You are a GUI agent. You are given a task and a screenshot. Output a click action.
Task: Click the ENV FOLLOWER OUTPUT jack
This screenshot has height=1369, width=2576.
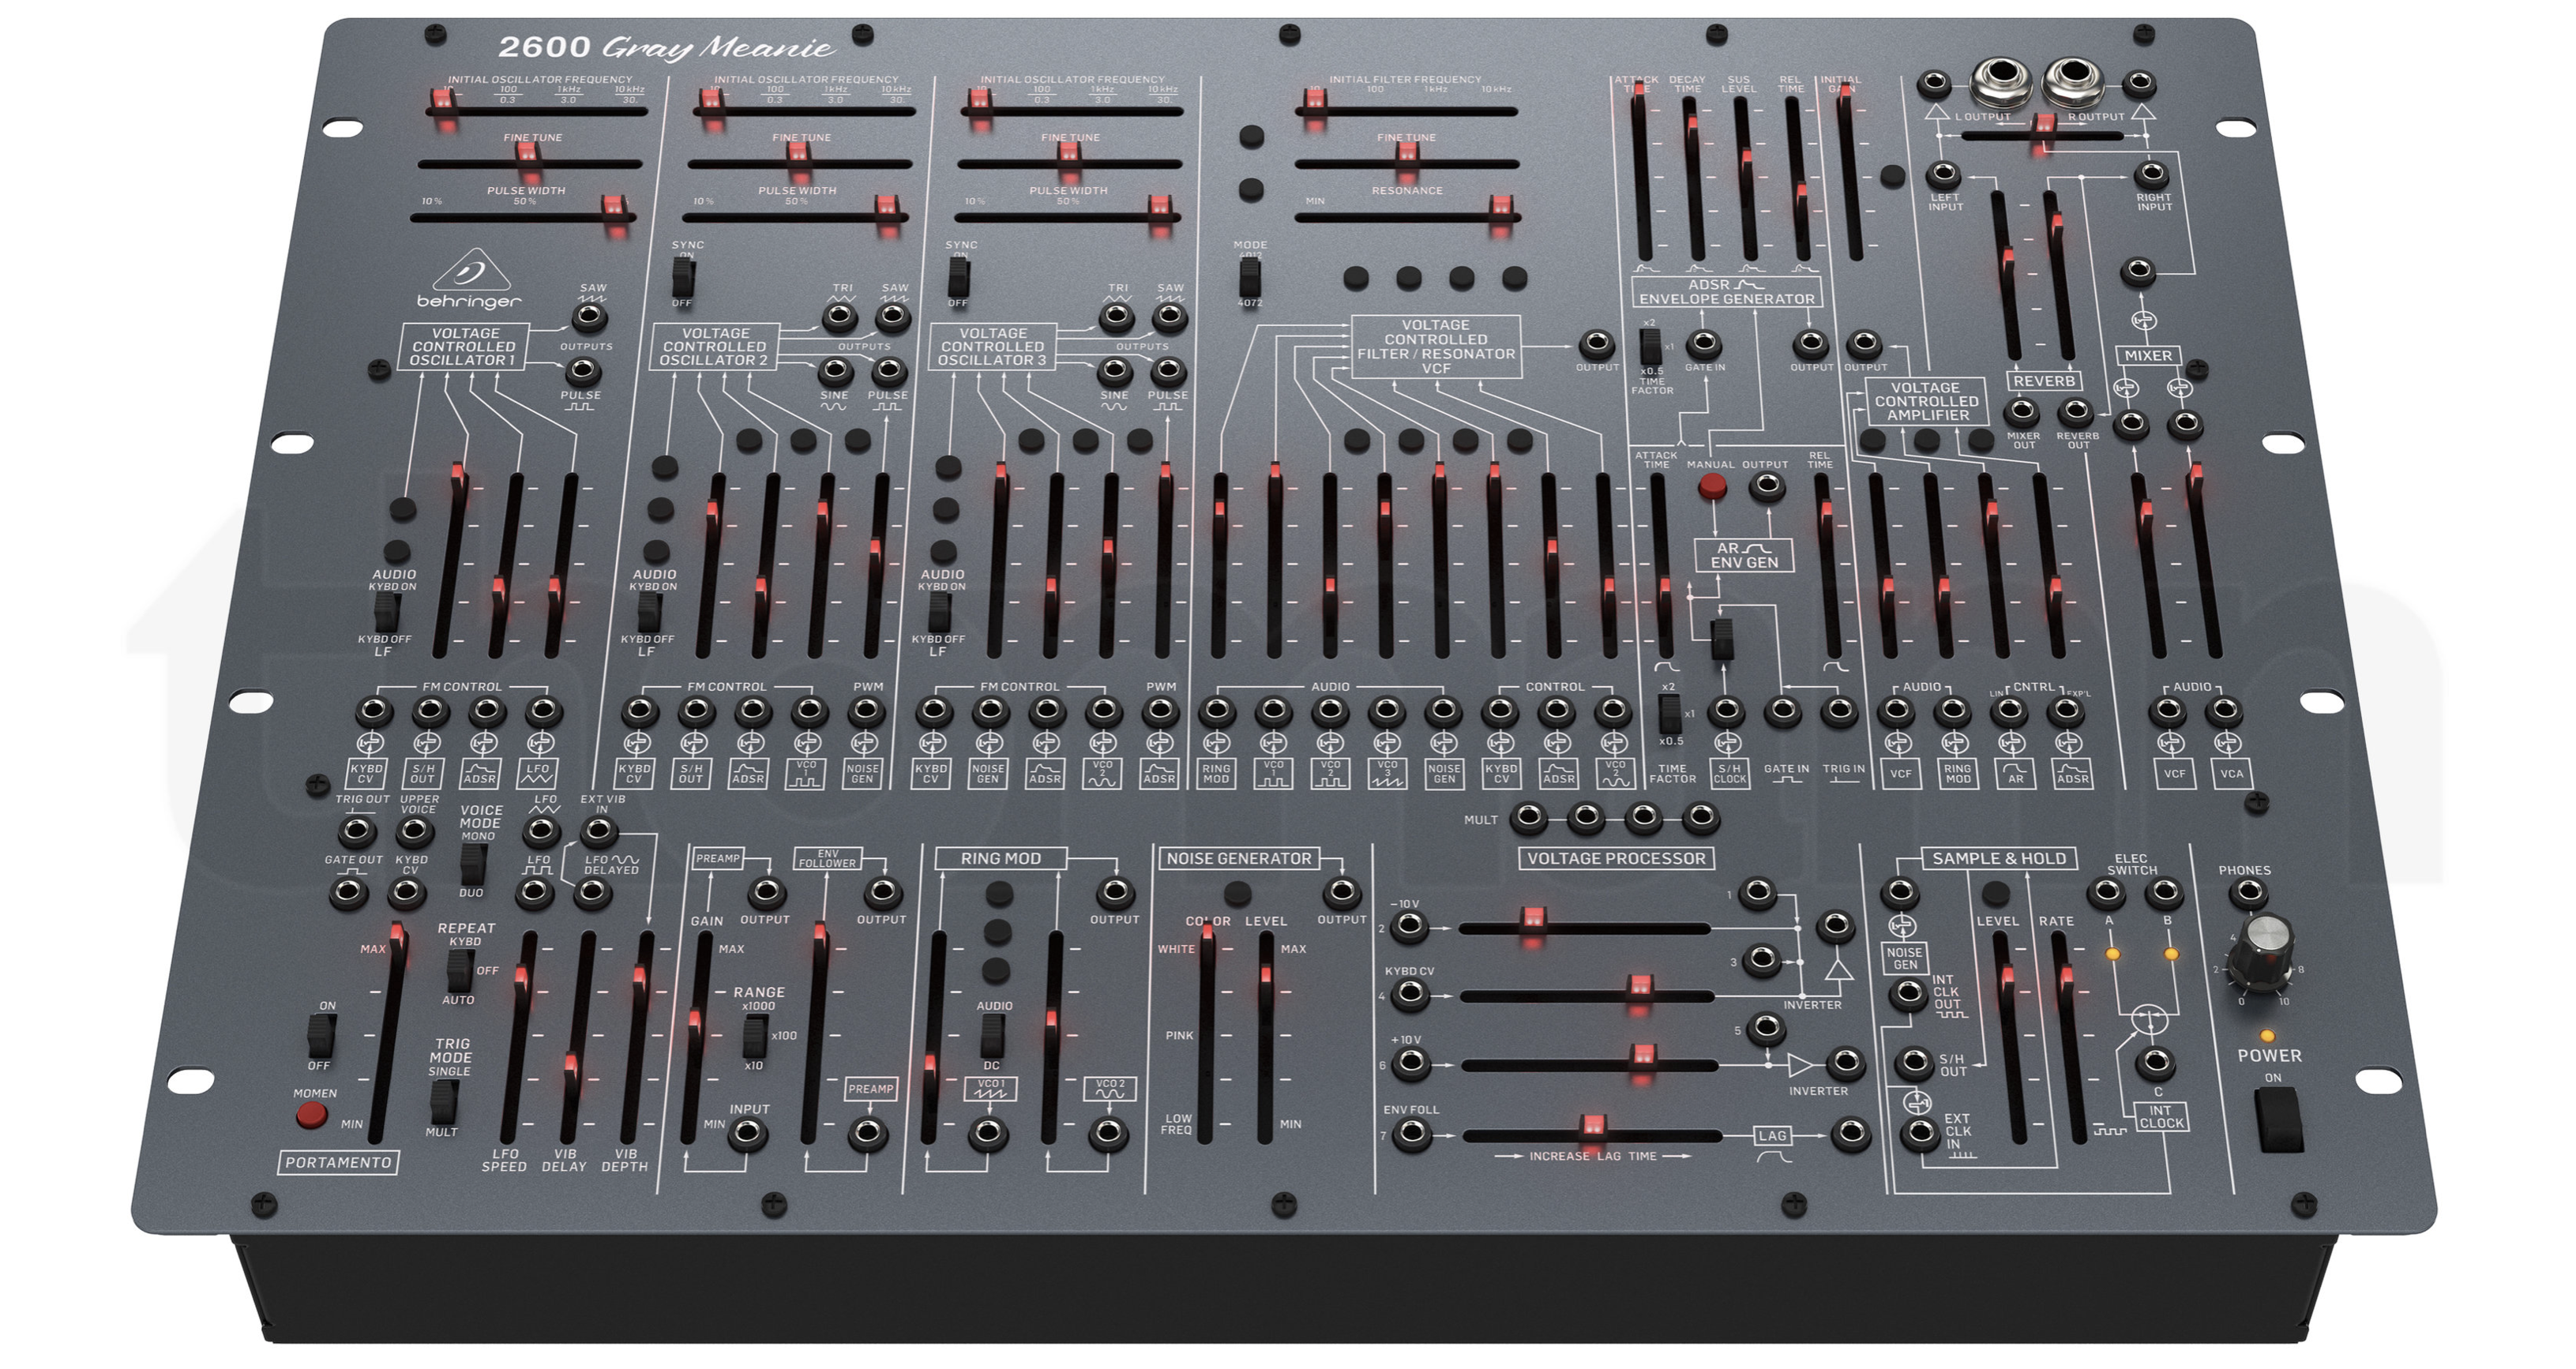click(881, 891)
